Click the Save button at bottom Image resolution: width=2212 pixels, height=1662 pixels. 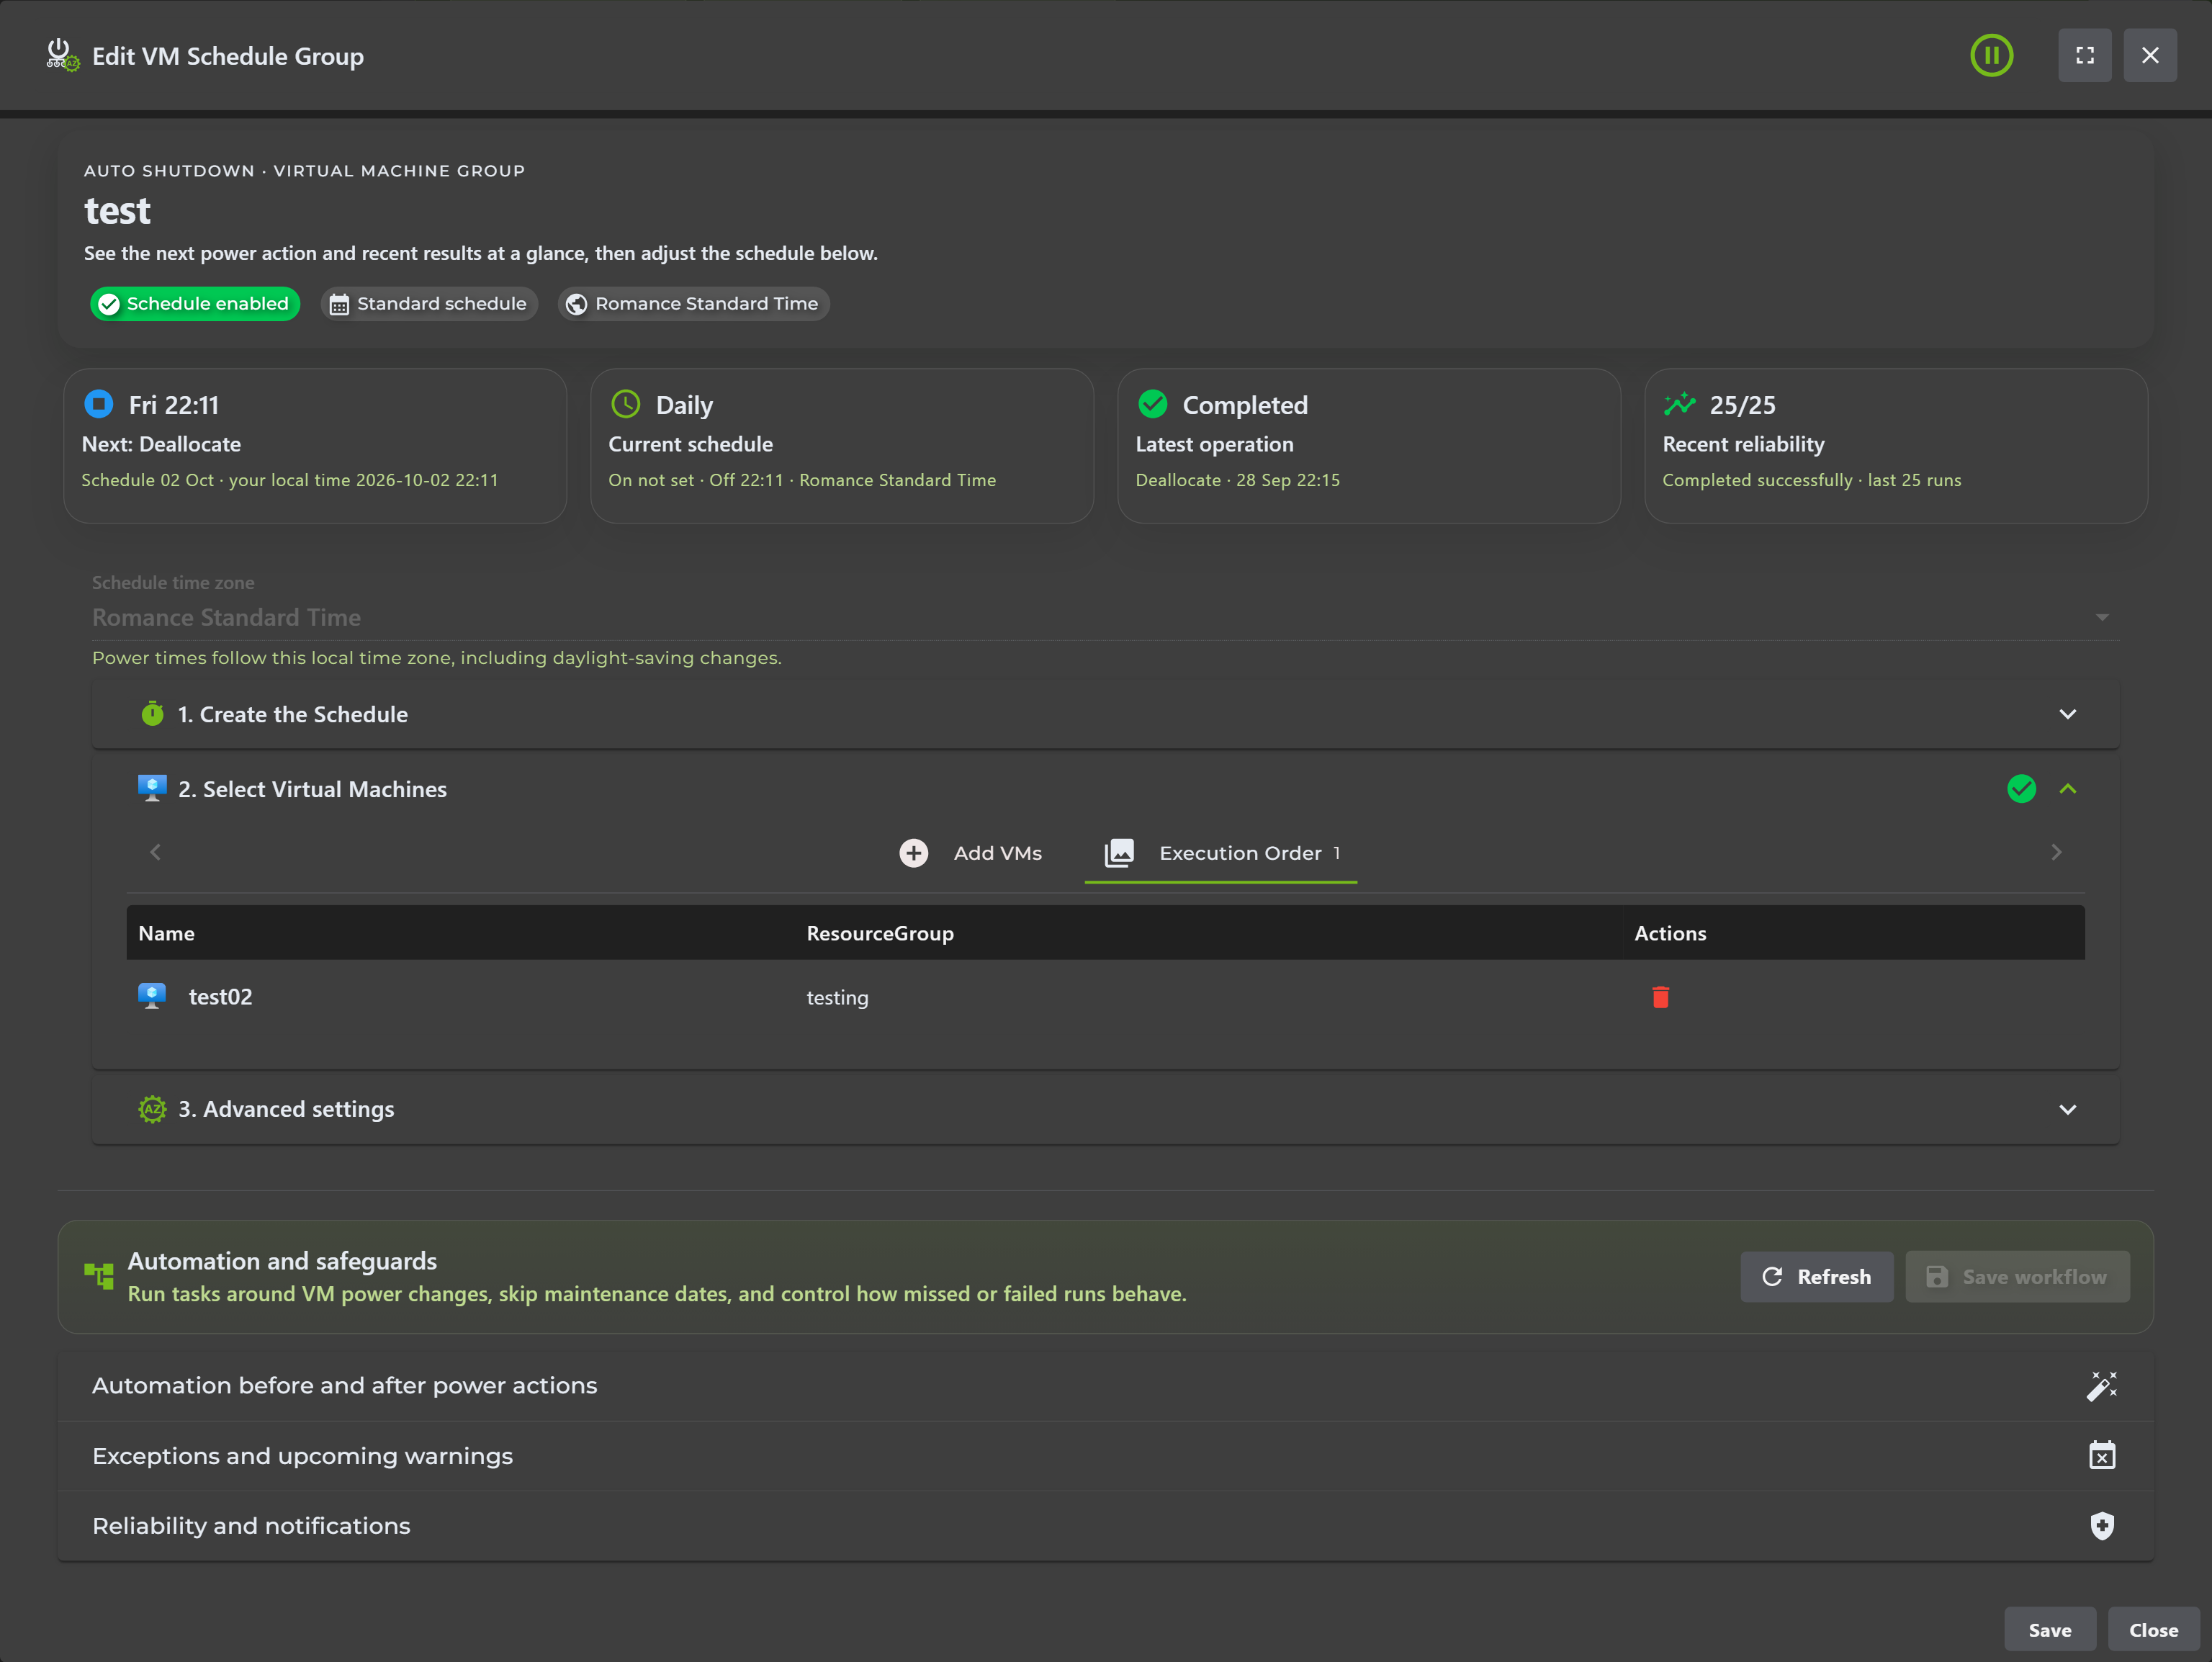[2050, 1630]
